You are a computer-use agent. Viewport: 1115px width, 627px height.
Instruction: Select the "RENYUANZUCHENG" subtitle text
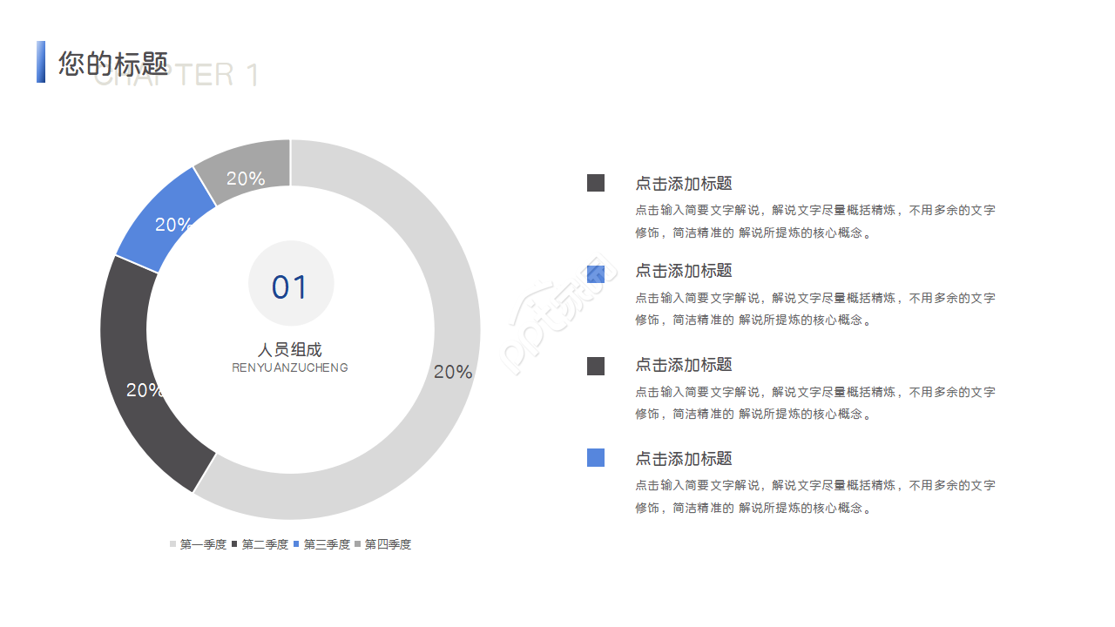point(290,368)
